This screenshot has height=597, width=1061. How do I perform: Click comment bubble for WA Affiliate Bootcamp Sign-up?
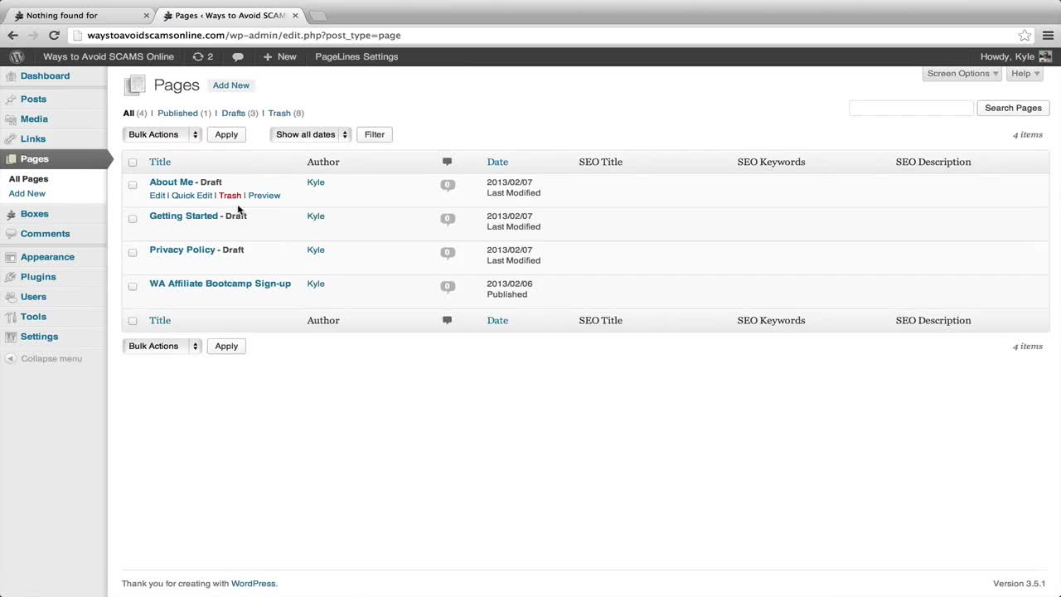[448, 287]
